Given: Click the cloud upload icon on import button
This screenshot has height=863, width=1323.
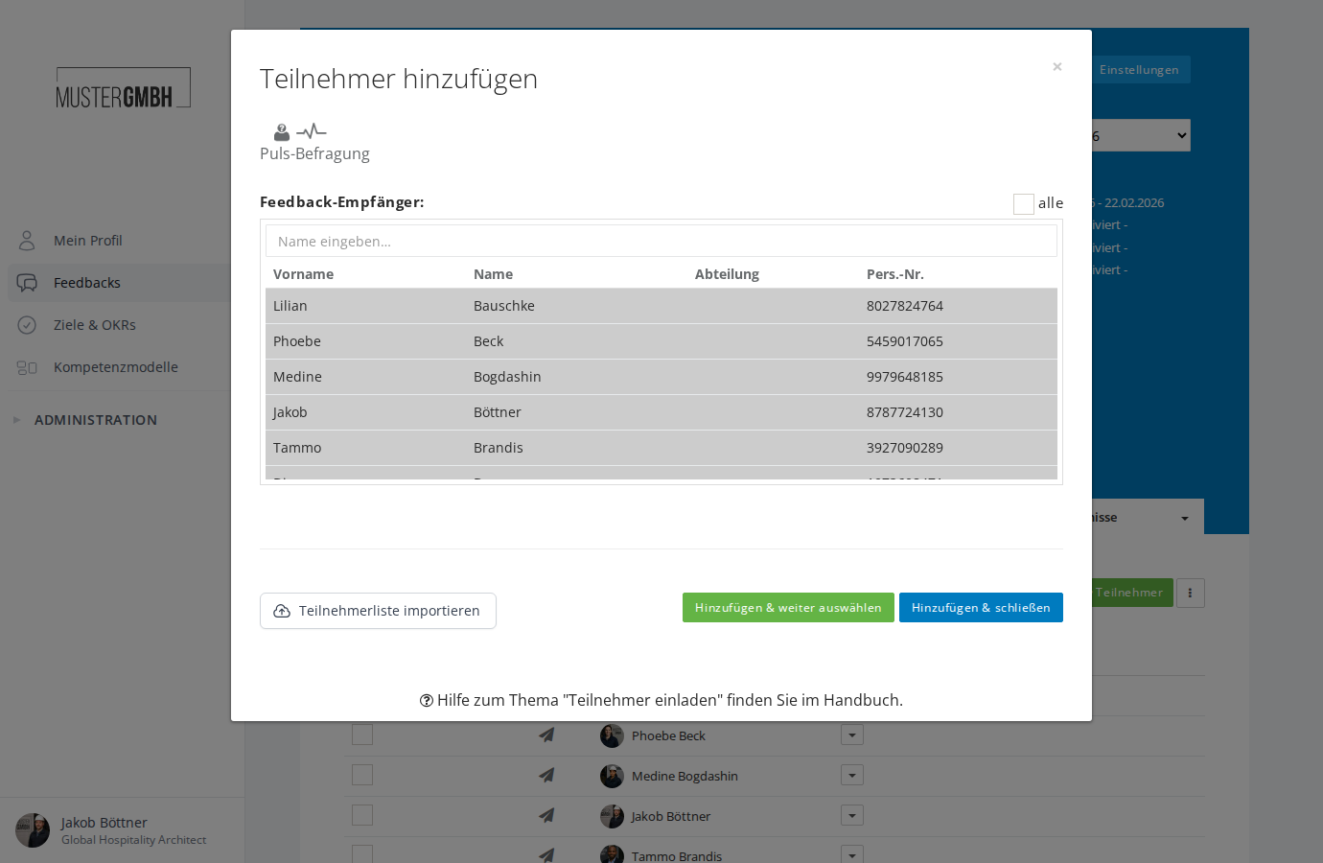Looking at the screenshot, I should 282,611.
